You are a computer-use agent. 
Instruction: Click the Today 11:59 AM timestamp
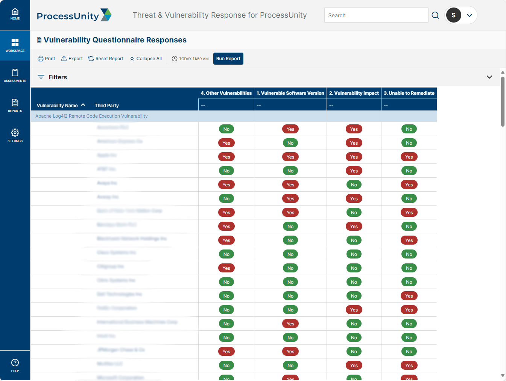click(190, 59)
